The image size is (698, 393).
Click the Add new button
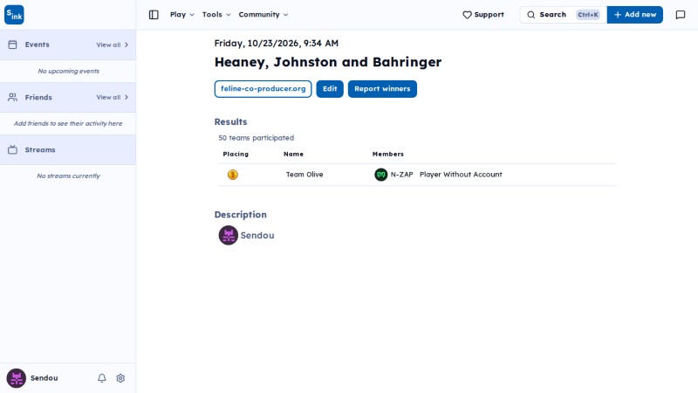(635, 15)
